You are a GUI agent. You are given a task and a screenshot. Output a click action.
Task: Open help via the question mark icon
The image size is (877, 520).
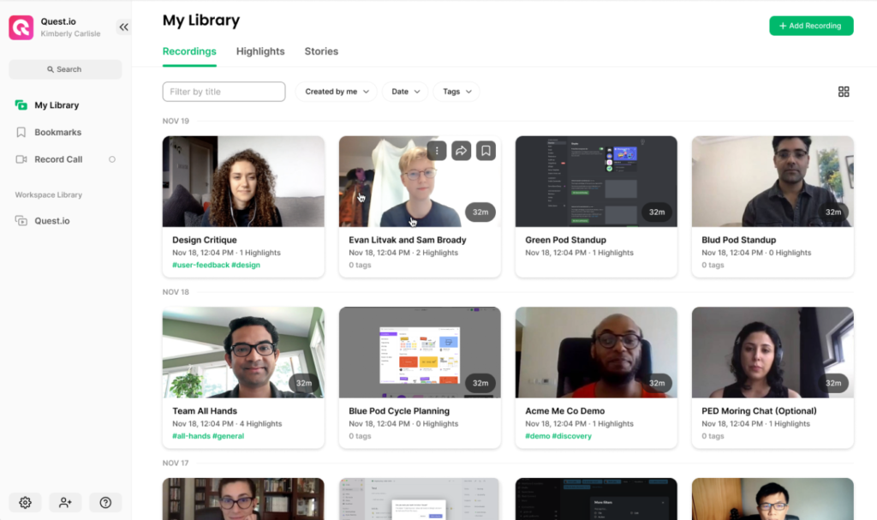pyautogui.click(x=105, y=502)
